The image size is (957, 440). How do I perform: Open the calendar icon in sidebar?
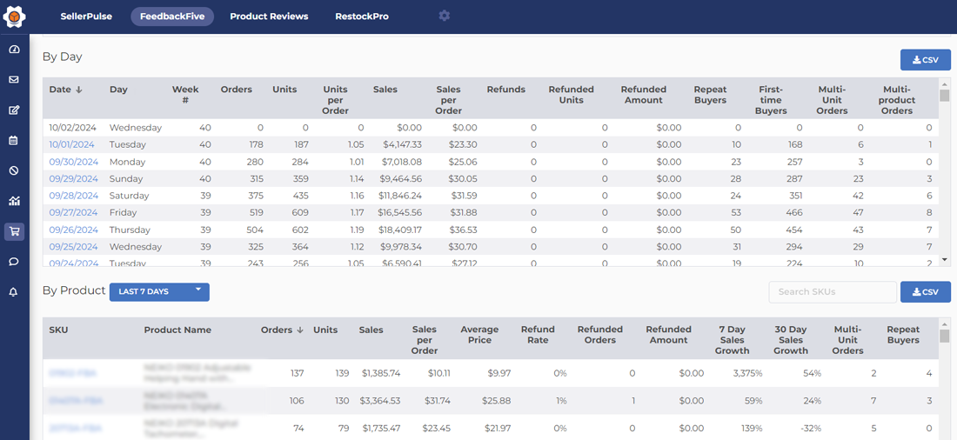pos(14,140)
